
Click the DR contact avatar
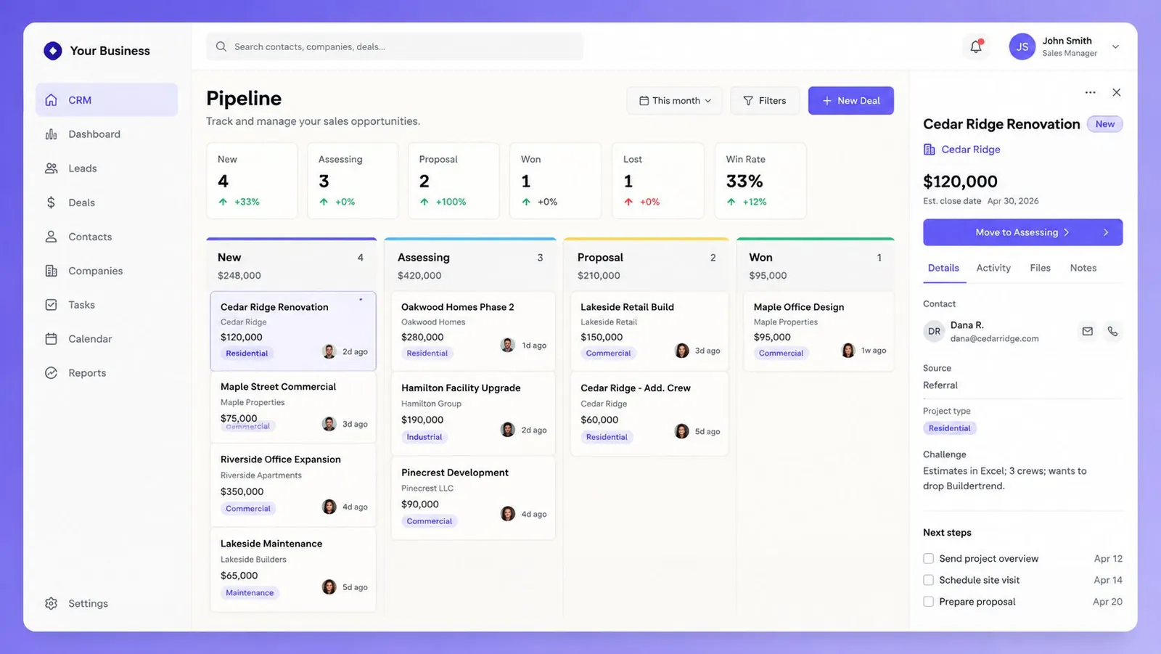click(934, 332)
